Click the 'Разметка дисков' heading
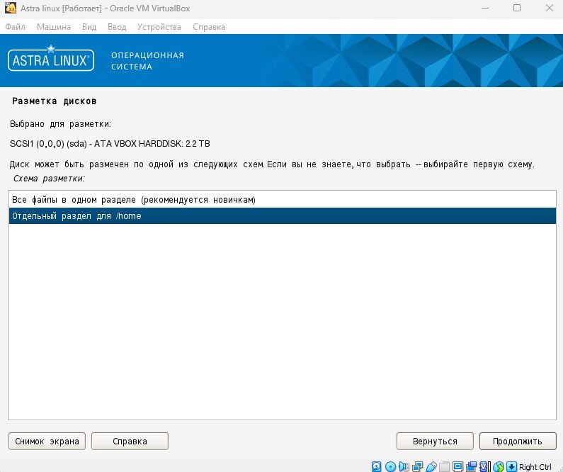The width and height of the screenshot is (563, 472). pyautogui.click(x=55, y=101)
